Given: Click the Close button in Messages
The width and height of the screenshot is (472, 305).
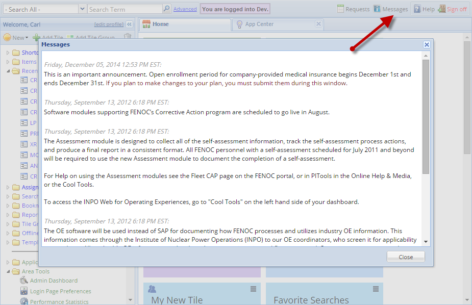Looking at the screenshot, I should tap(406, 257).
